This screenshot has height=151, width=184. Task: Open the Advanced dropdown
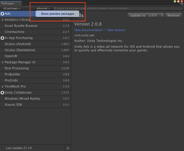[x=43, y=8]
